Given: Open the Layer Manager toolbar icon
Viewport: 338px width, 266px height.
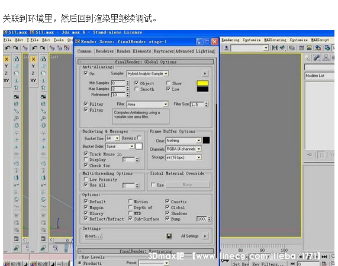Looking at the screenshot, I should pos(292,48).
